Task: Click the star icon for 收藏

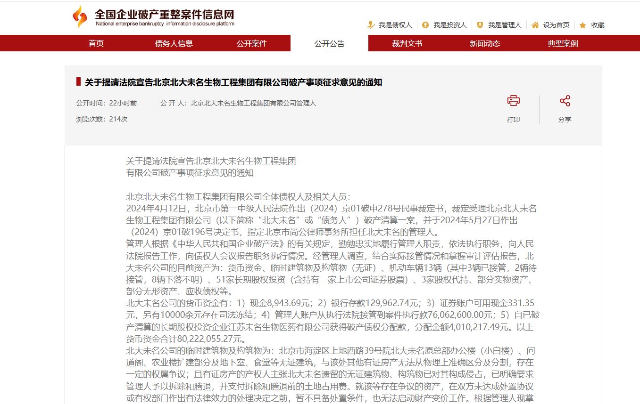Action: click(583, 25)
